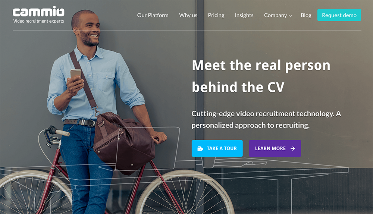Click the Learn More button
The height and width of the screenshot is (214, 373).
coord(275,148)
